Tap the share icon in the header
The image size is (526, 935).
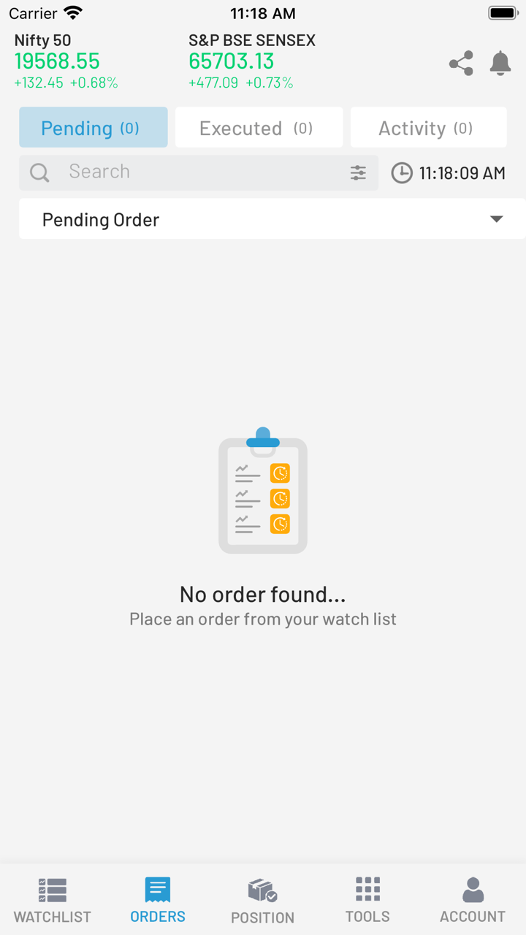pos(461,64)
